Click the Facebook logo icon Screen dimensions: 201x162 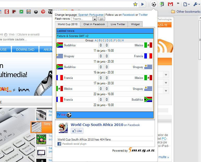[x=59, y=144]
